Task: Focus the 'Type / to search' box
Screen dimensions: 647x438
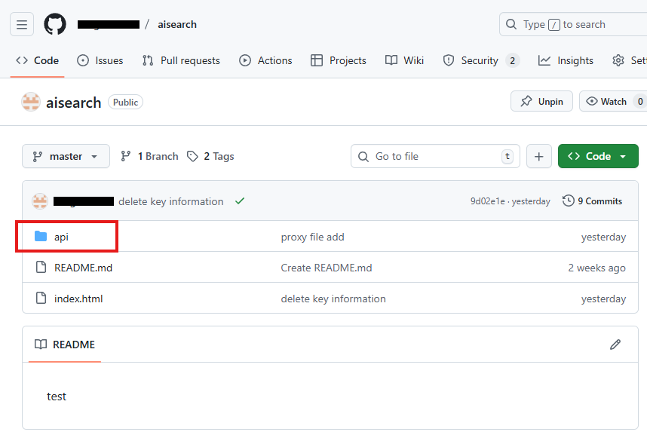Action: [573, 24]
